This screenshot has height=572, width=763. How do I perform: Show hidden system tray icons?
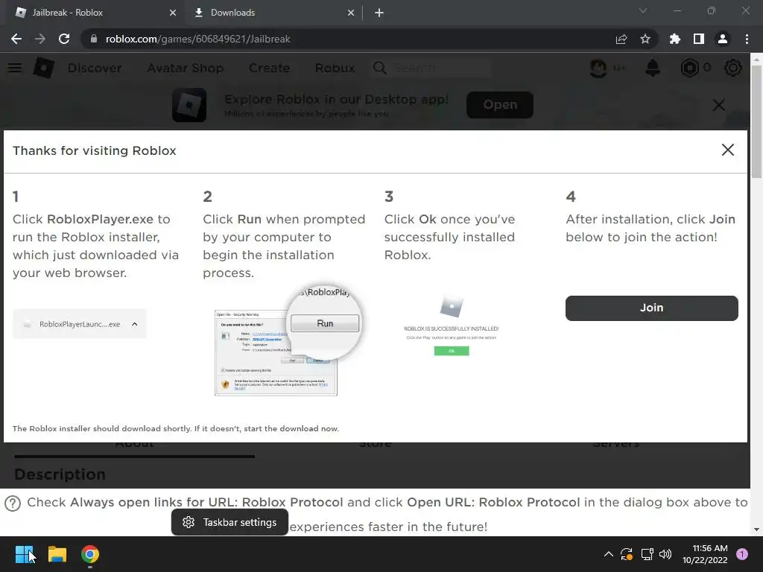pyautogui.click(x=608, y=554)
